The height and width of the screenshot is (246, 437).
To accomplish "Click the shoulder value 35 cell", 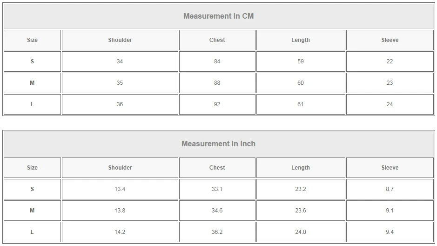I will tap(120, 83).
